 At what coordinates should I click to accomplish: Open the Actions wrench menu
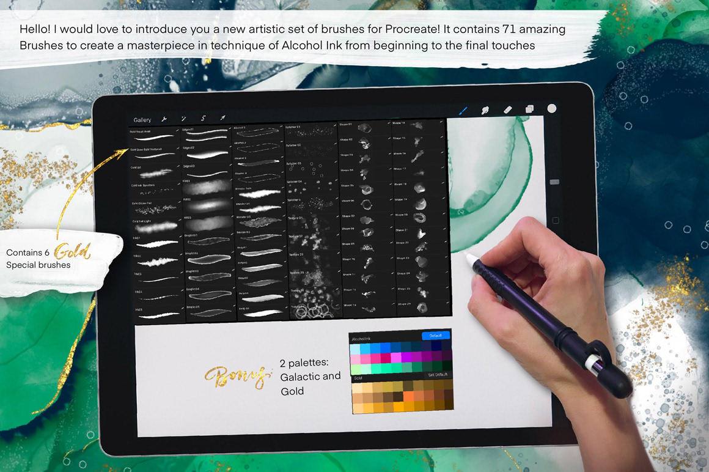coord(164,119)
